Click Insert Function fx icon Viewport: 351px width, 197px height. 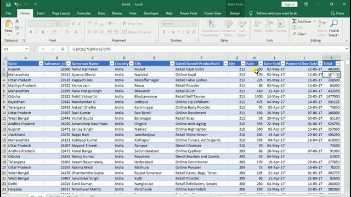(x=63, y=49)
